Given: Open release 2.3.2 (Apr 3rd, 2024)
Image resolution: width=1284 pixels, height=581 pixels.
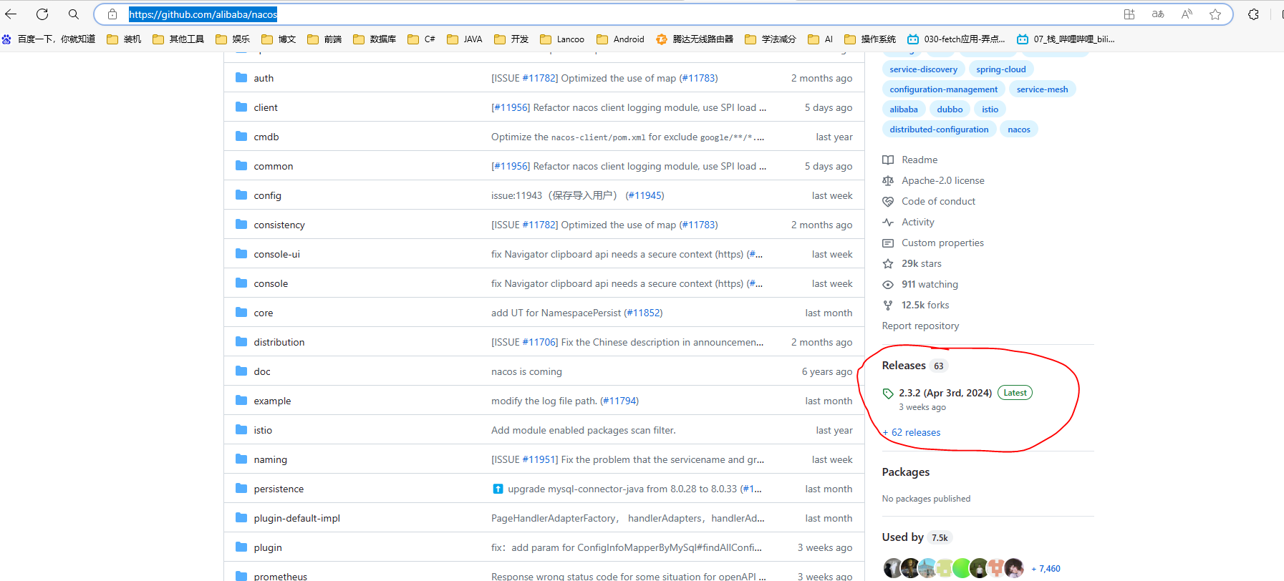Looking at the screenshot, I should click(x=945, y=393).
